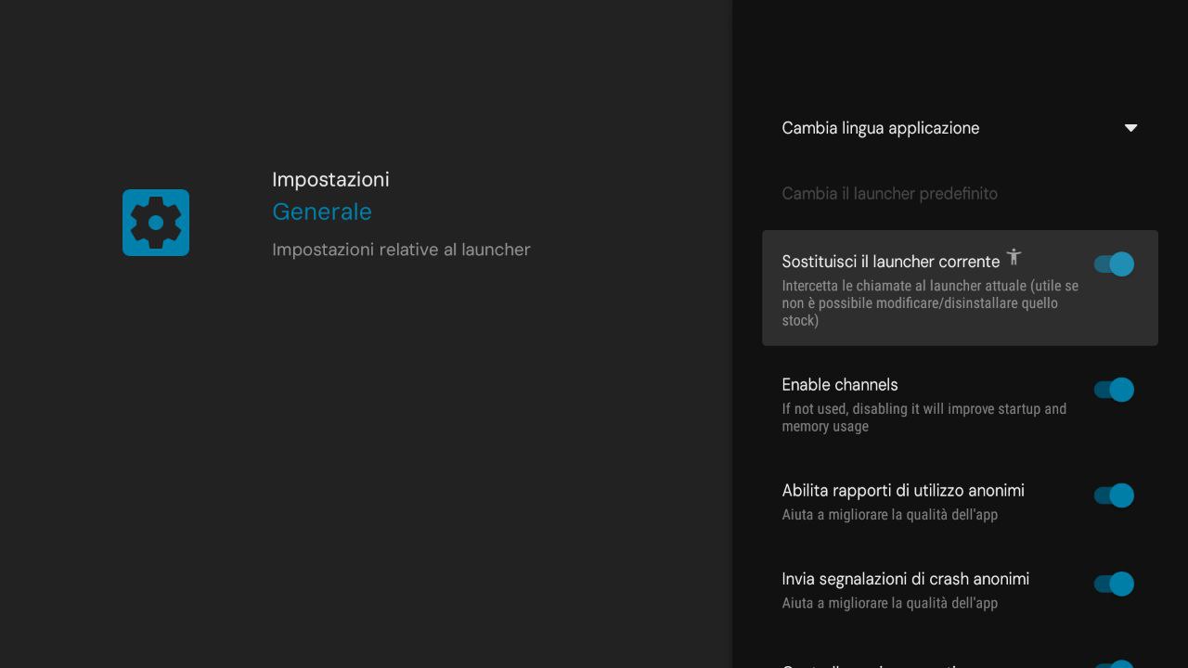Click Impostazioni relative al launcher description
The image size is (1188, 668).
401,250
